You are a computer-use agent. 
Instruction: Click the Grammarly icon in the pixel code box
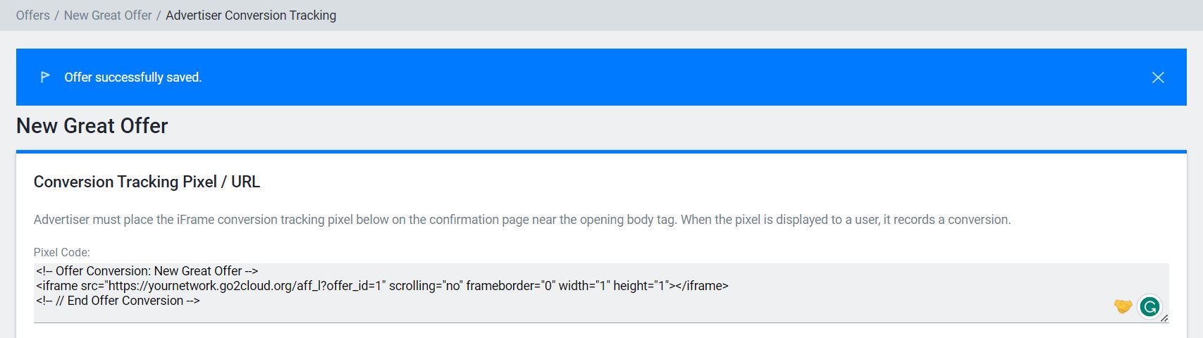tap(1149, 306)
